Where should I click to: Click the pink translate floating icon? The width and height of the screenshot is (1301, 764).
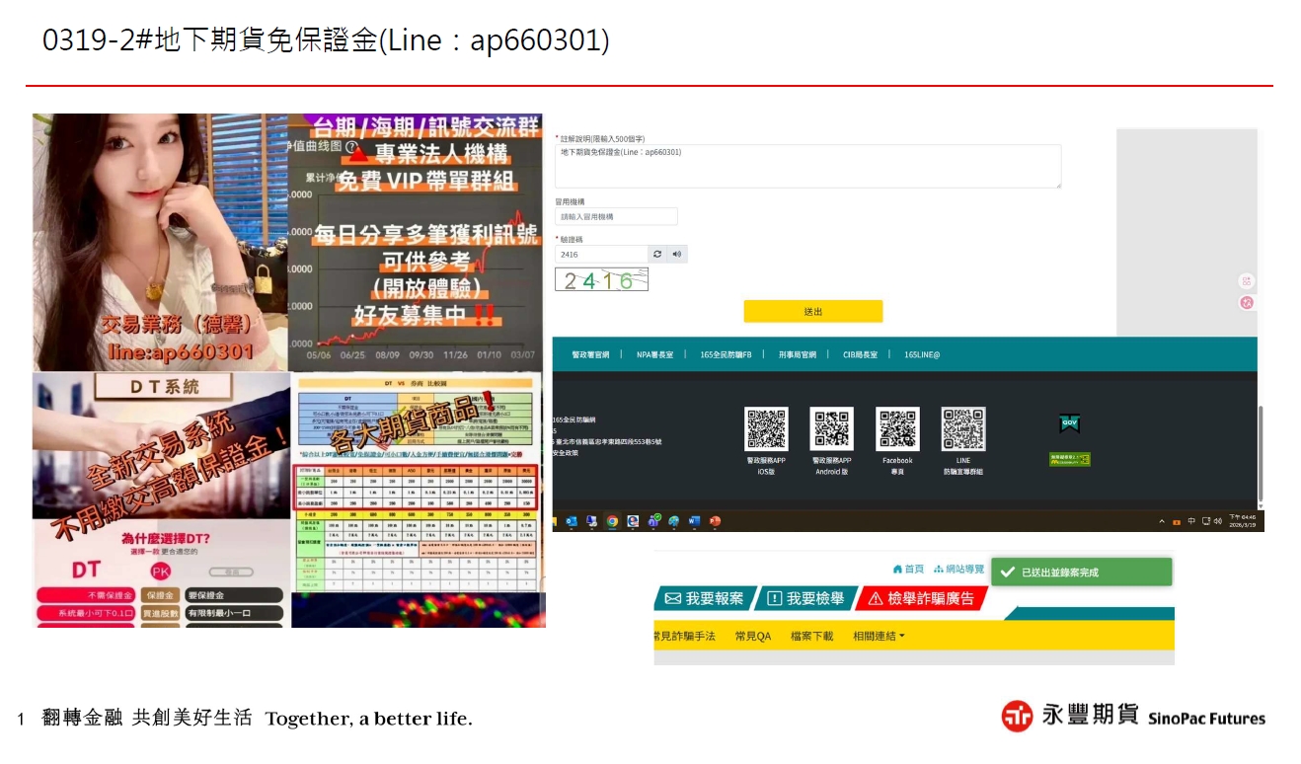point(1247,303)
